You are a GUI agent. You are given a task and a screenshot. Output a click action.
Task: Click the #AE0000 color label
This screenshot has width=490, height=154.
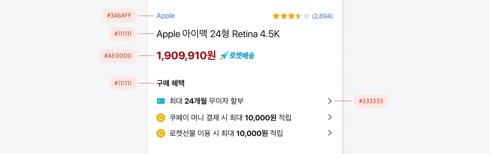[118, 56]
